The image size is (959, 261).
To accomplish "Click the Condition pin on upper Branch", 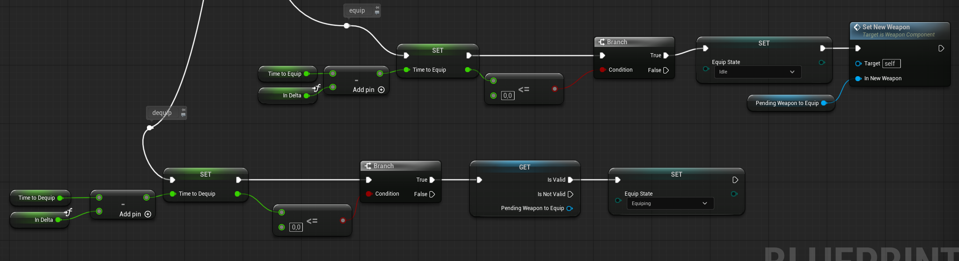I will pyautogui.click(x=603, y=70).
